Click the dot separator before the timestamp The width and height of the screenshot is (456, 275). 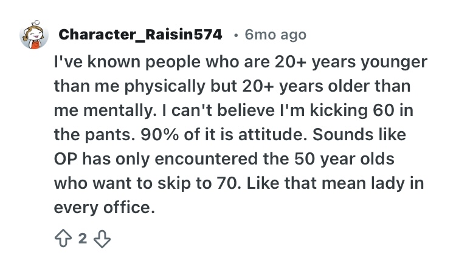[x=236, y=36]
